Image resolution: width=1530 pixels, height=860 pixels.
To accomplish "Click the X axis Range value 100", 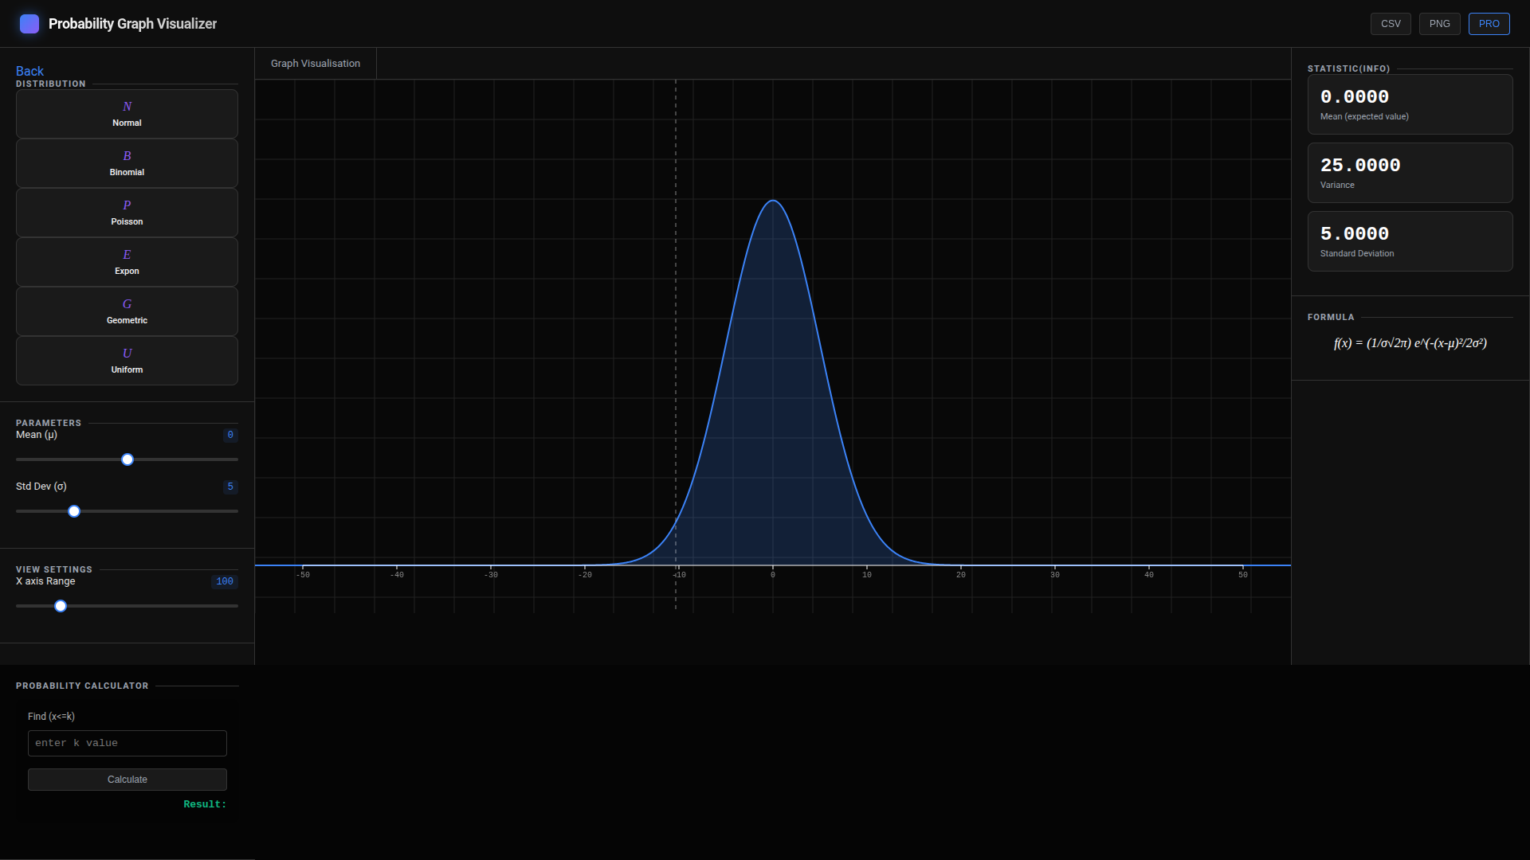I will point(225,581).
